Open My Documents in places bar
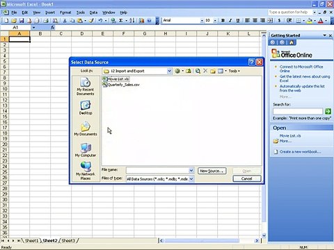This screenshot has height=250, width=334. click(x=86, y=128)
